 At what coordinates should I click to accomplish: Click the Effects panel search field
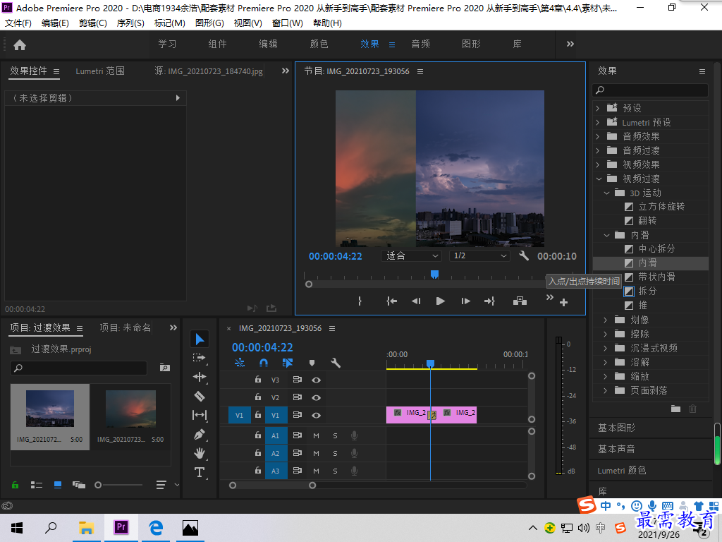click(x=650, y=90)
